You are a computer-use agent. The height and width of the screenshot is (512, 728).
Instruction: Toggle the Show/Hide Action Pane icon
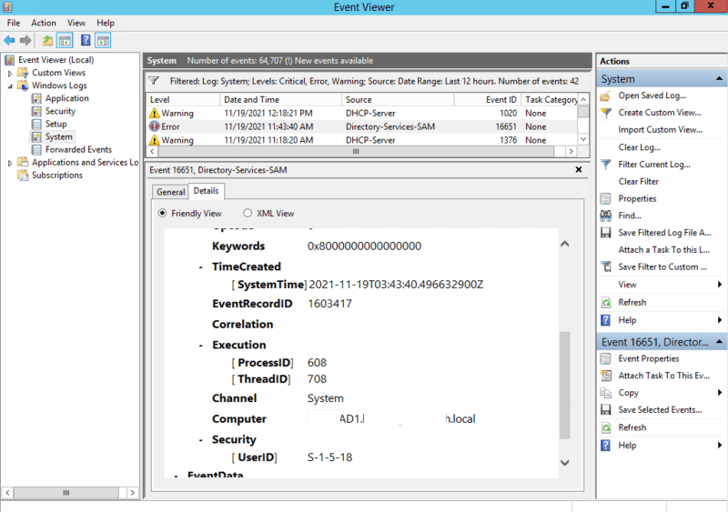103,40
